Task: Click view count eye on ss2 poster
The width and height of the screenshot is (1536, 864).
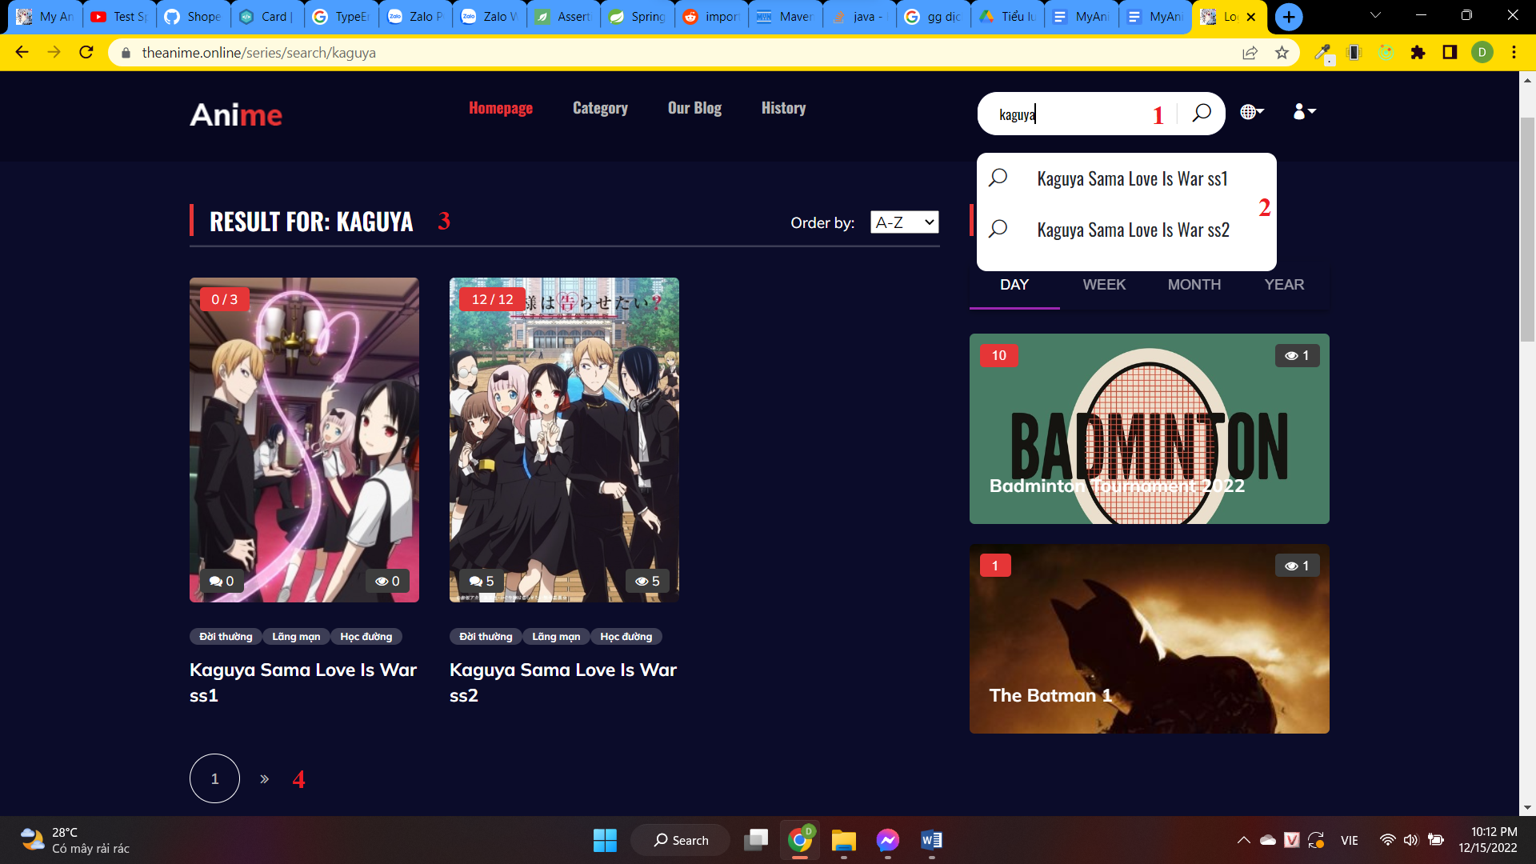Action: click(647, 582)
